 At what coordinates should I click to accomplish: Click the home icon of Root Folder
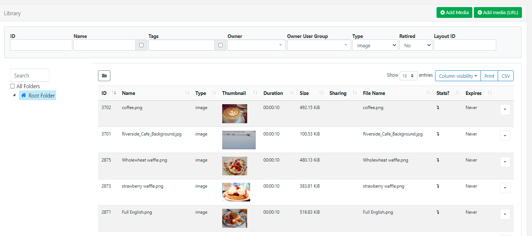(23, 95)
